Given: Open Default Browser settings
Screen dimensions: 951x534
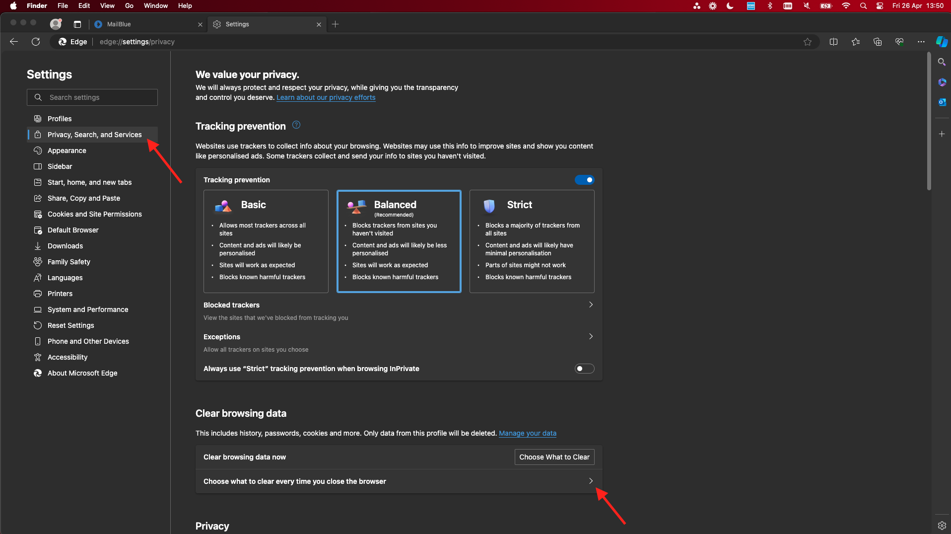Looking at the screenshot, I should tap(92, 230).
